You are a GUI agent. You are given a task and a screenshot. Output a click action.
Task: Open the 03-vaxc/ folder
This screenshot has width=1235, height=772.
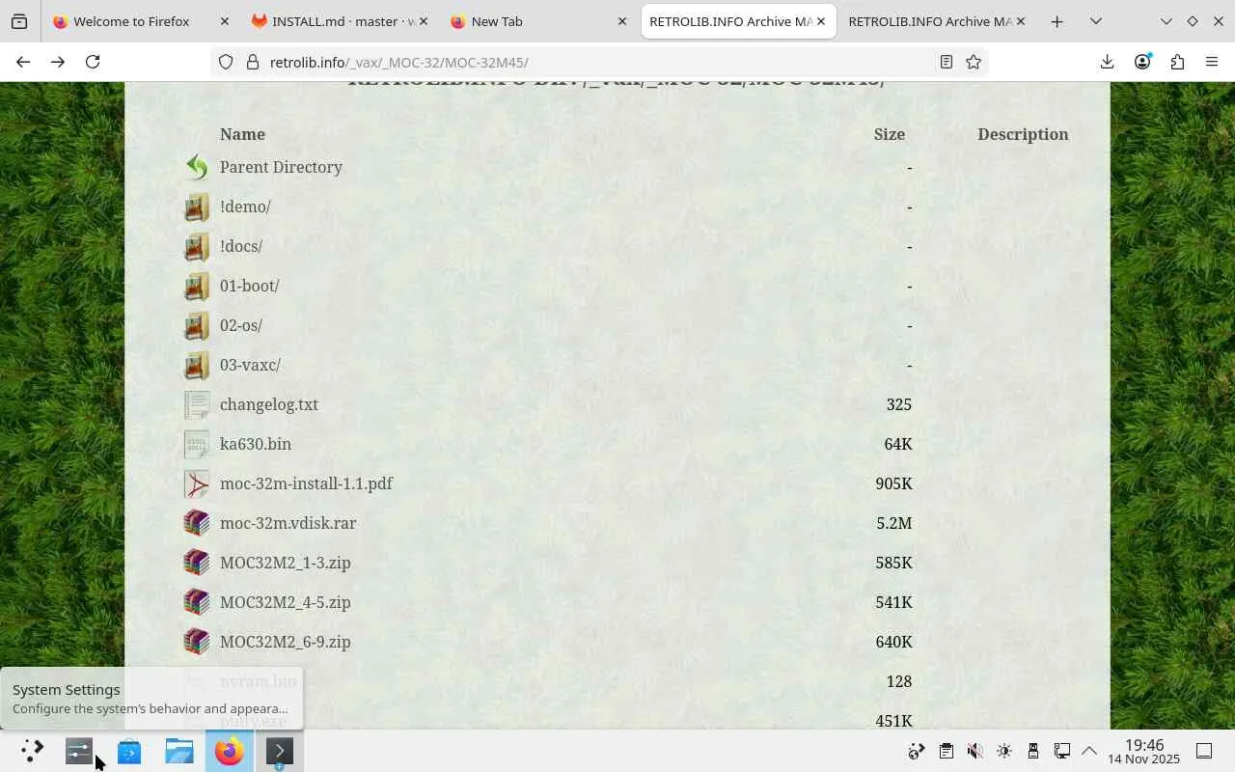(250, 365)
